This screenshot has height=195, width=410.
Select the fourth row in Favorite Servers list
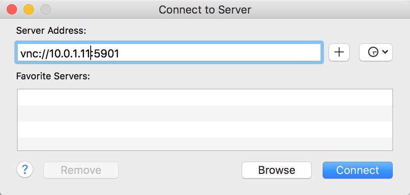(x=205, y=144)
